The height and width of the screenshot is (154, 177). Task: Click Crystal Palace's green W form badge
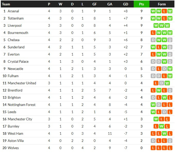click(x=164, y=62)
